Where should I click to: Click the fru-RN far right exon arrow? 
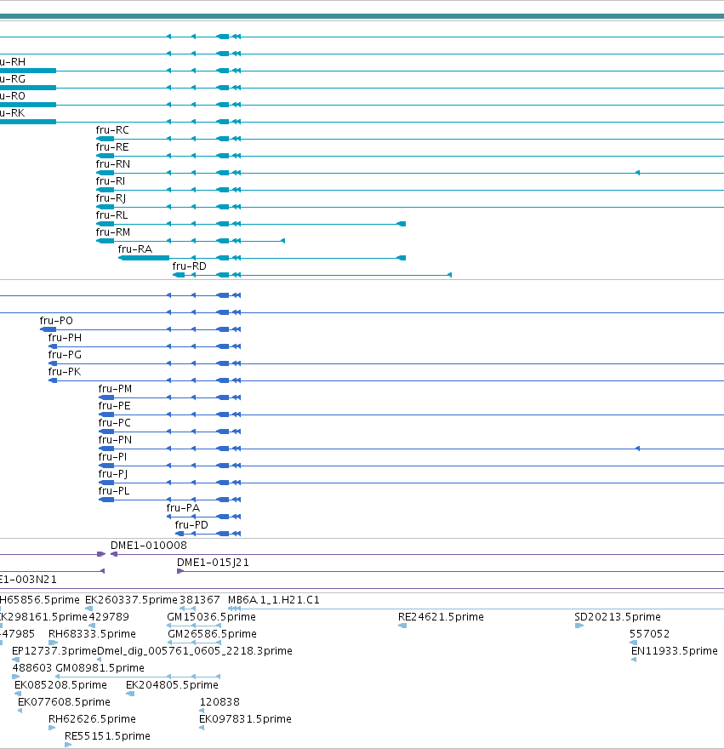pyautogui.click(x=637, y=173)
